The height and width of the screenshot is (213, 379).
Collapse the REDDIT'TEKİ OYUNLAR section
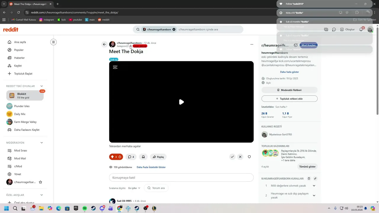point(41,86)
